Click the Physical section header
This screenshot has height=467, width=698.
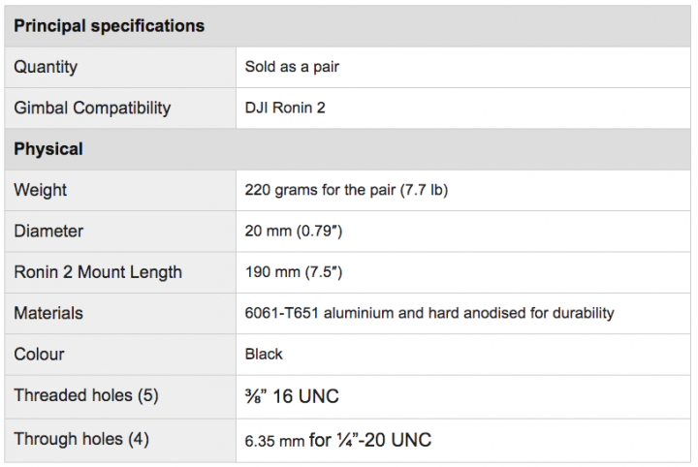(x=48, y=149)
